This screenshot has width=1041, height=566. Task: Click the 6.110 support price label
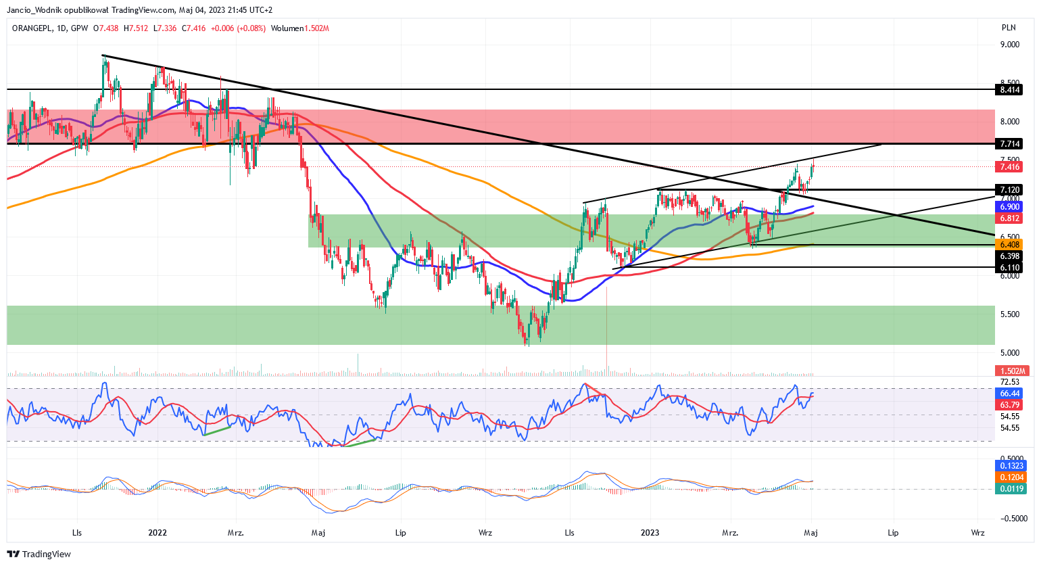coord(1010,268)
